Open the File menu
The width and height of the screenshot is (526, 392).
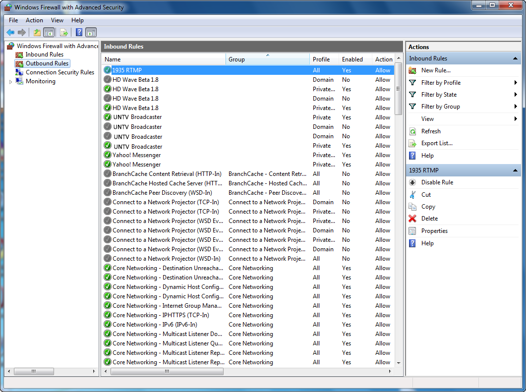tap(13, 20)
